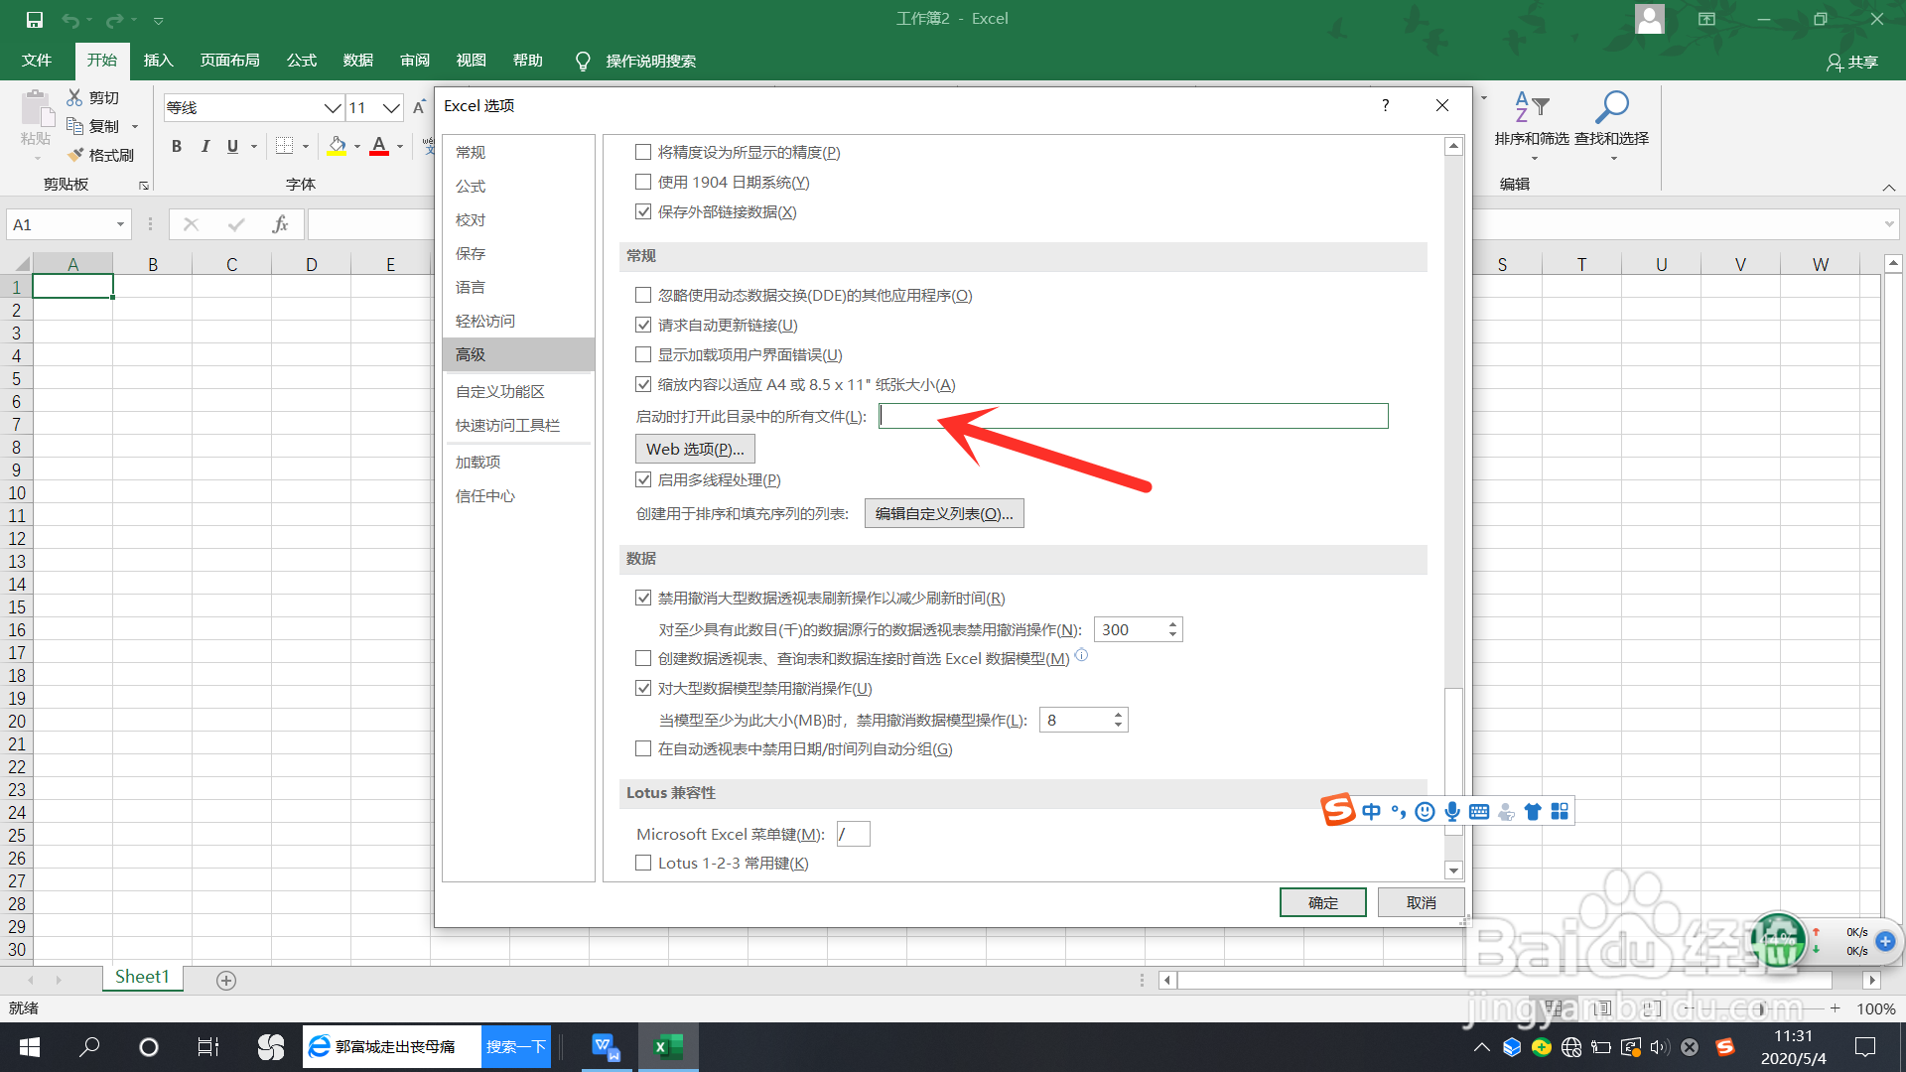Click the Borders icon in font group
This screenshot has height=1072, width=1906.
(x=284, y=147)
